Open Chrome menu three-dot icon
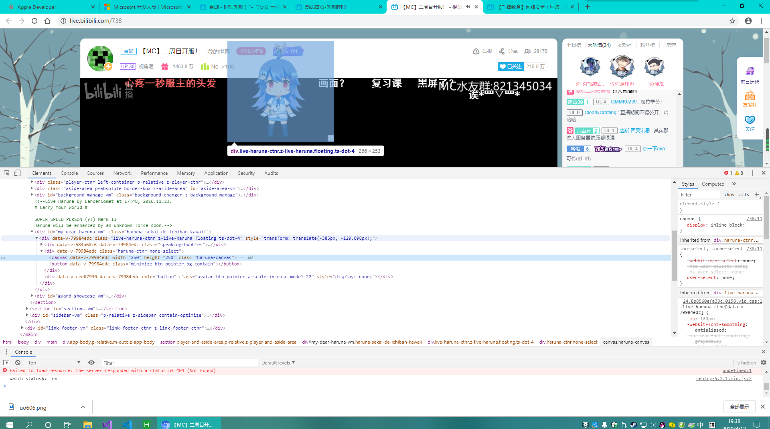Image resolution: width=770 pixels, height=429 pixels. [761, 21]
